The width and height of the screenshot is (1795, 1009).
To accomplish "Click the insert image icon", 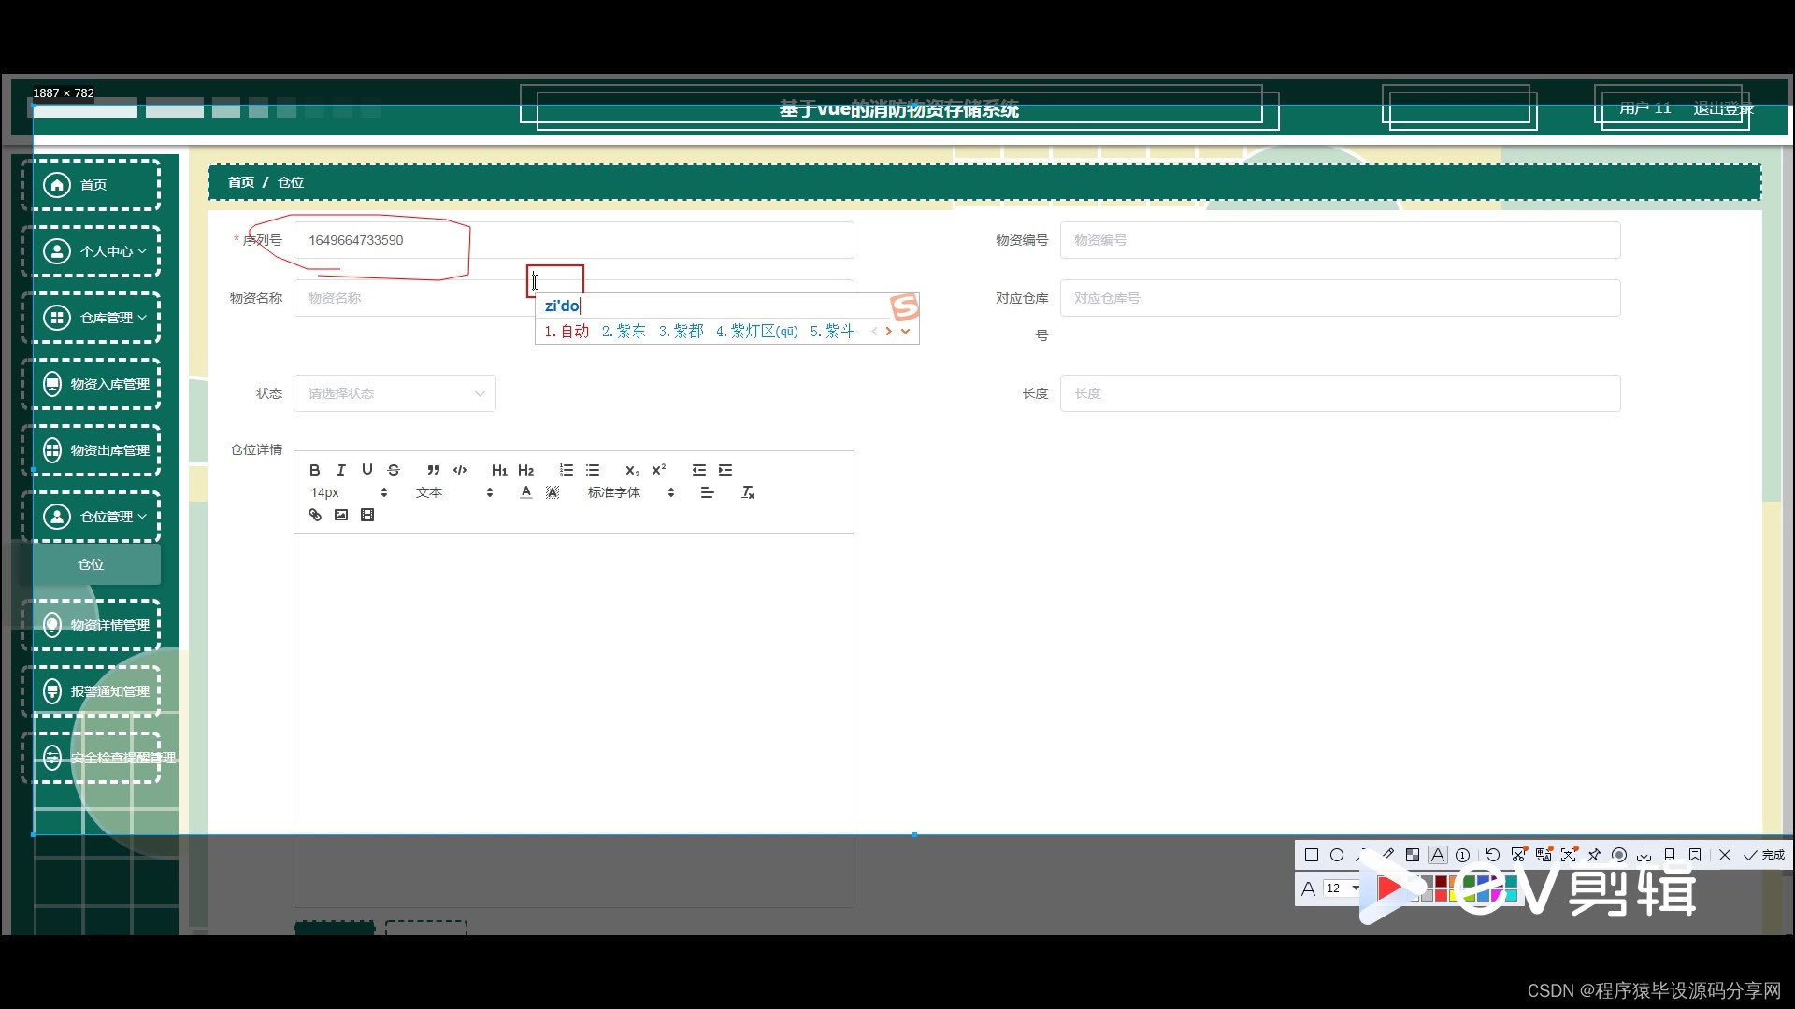I will [x=341, y=515].
